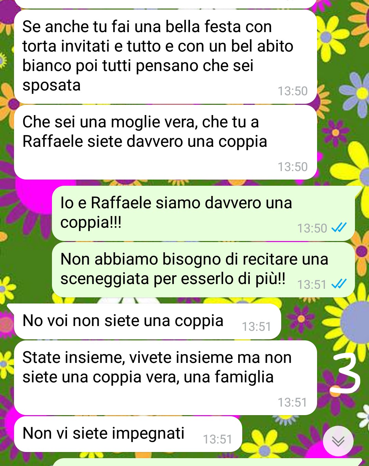This screenshot has height=466, width=369.
Task: Select message 'State insieme, vivete insieme'
Action: 165,378
